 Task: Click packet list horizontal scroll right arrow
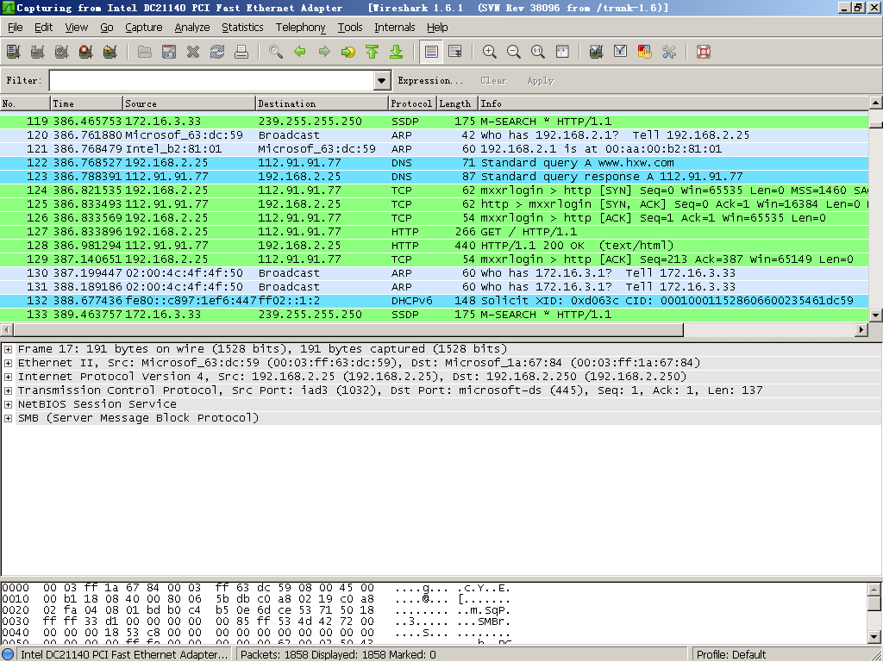tap(861, 330)
